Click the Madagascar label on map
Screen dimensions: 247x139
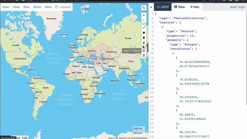pos(100,93)
